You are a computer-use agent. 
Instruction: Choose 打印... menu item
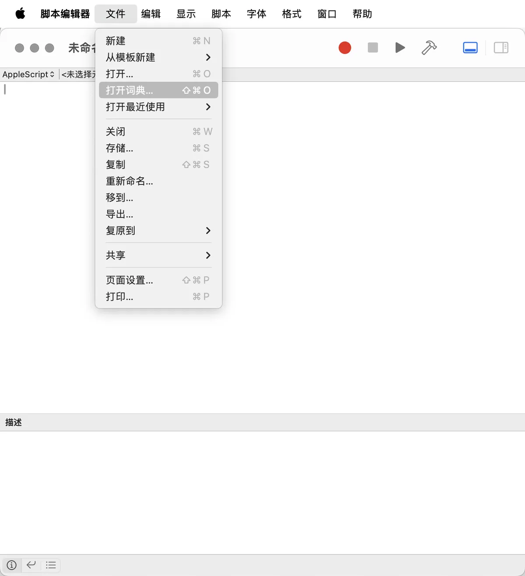158,296
